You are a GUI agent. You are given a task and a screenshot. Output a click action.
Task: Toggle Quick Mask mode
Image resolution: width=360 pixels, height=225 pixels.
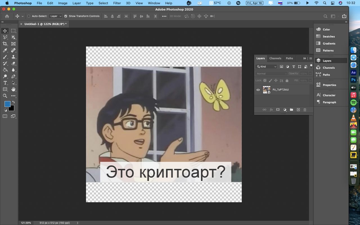click(5, 116)
